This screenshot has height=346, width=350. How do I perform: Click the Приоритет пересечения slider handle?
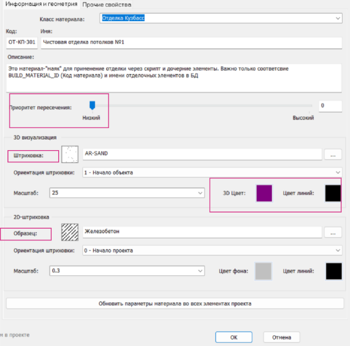(92, 105)
